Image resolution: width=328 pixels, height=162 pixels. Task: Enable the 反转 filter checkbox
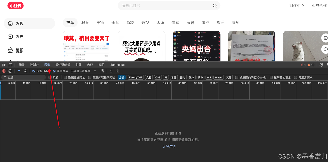(50, 77)
